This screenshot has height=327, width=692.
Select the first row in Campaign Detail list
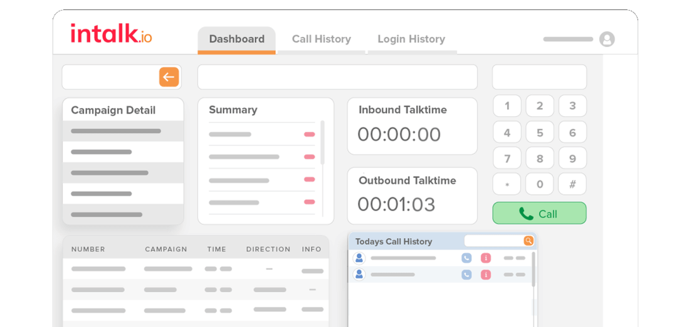(x=123, y=131)
